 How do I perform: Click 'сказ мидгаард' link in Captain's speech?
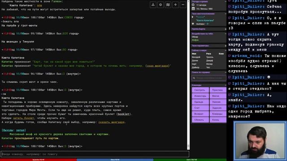157,66
